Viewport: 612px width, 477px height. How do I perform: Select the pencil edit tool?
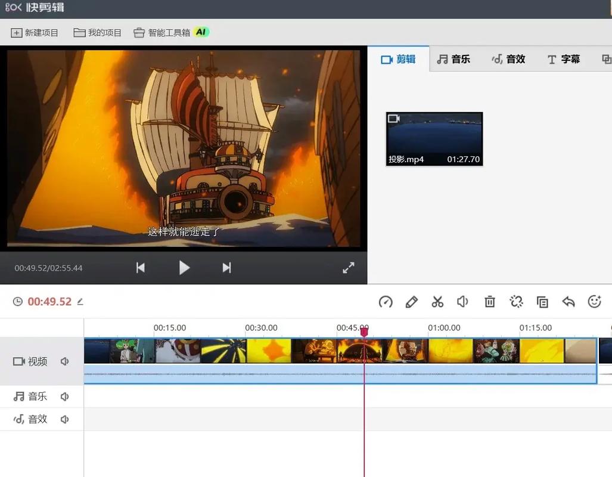pos(411,302)
